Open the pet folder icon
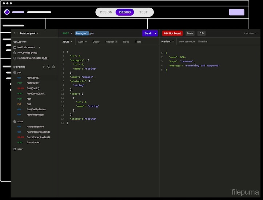The image size is (263, 200). coord(15,72)
